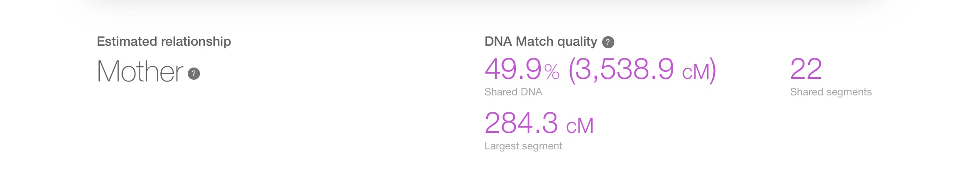Click the cM unit after 284.3
Image resolution: width=969 pixels, height=189 pixels.
(579, 126)
